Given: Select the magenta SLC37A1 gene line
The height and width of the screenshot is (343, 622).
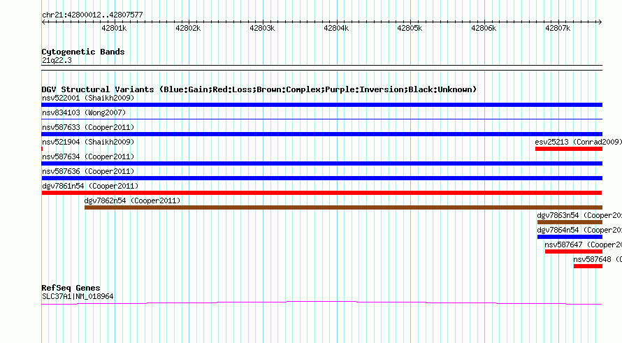Looking at the screenshot, I should (321, 303).
